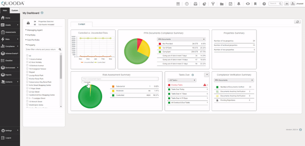
Task: Expand the Sub-Portfolio filter section
Action: [x=32, y=40]
